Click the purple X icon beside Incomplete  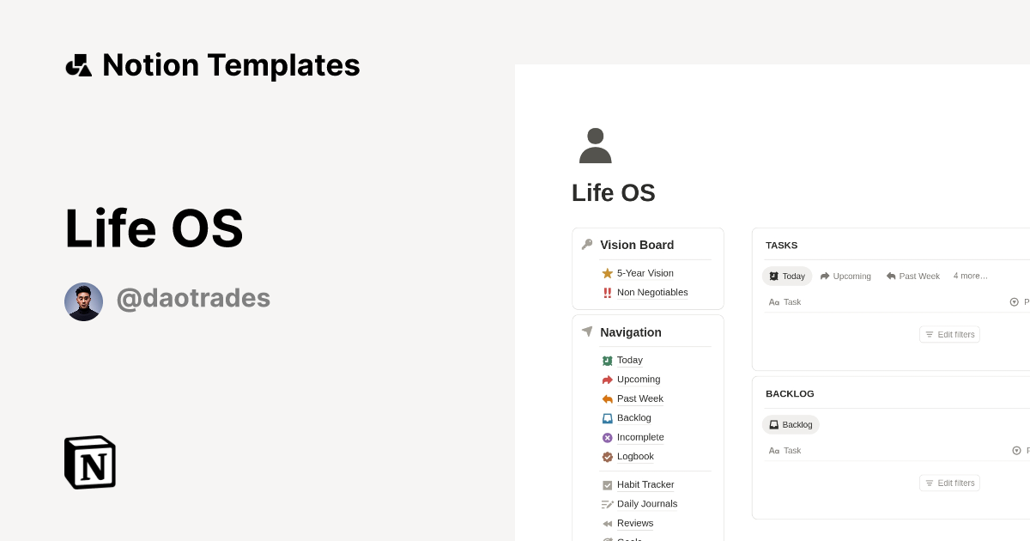tap(607, 437)
